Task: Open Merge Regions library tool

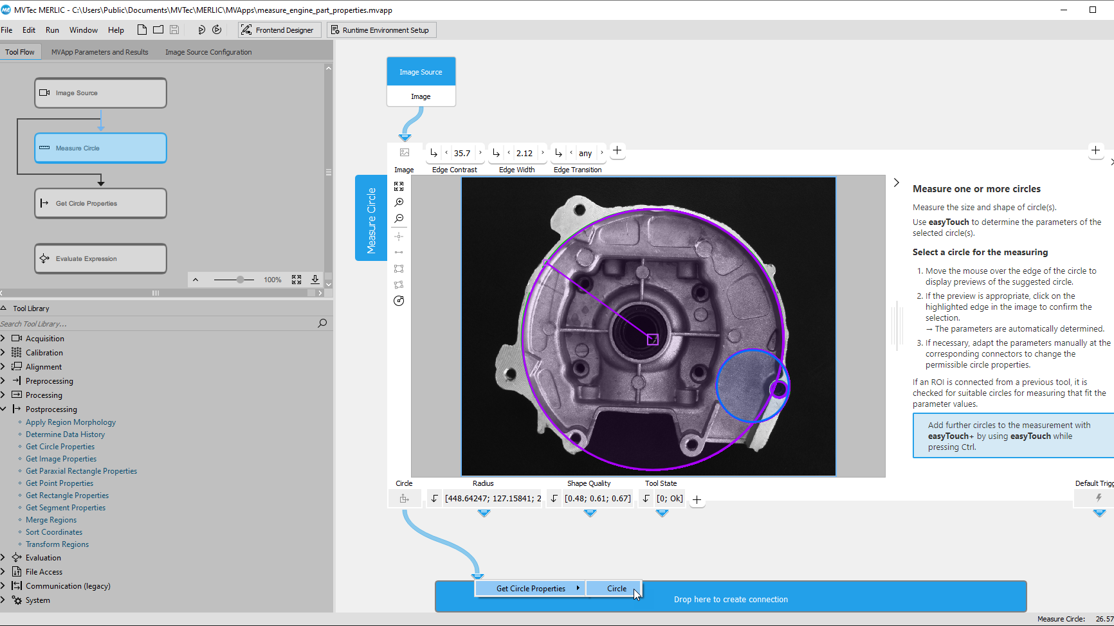Action: click(51, 520)
